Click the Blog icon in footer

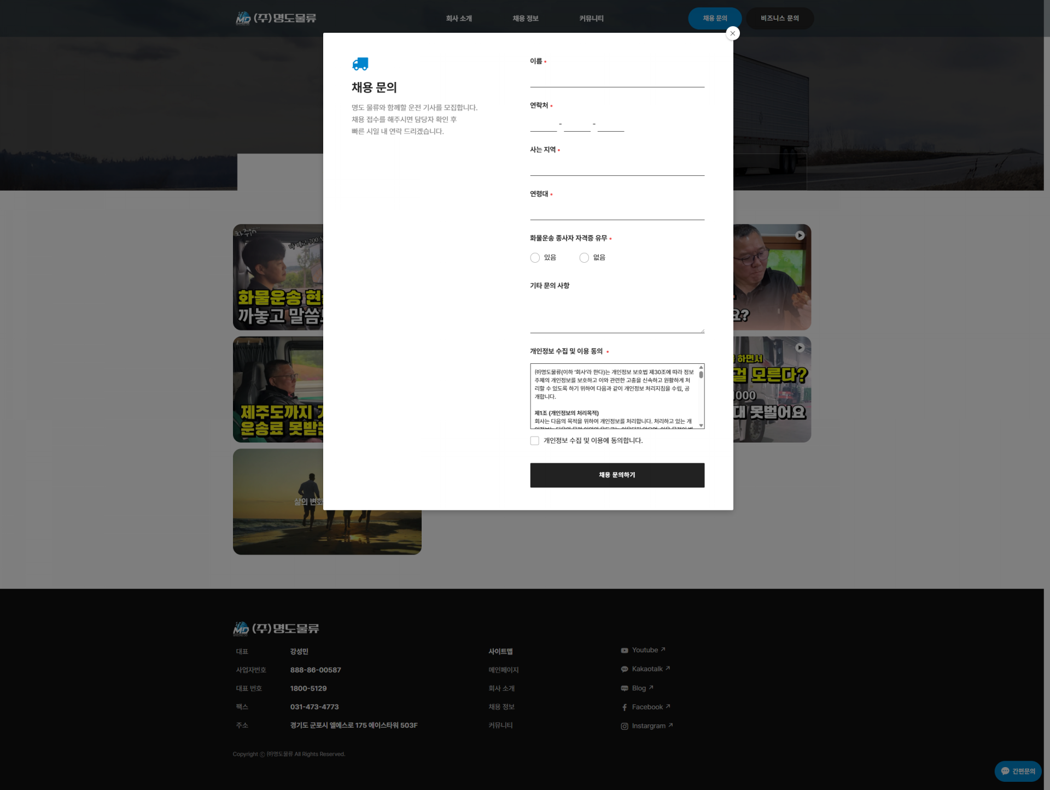624,688
